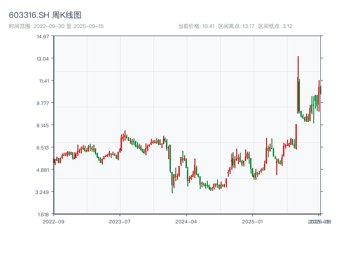Click the 区间低点 3.12 label
This screenshot has width=356, height=267.
[275, 26]
